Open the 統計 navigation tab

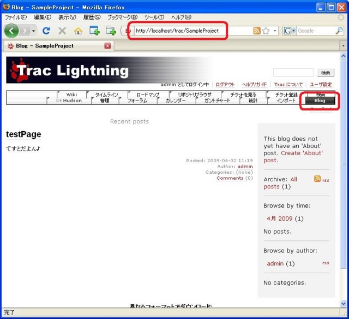(253, 101)
